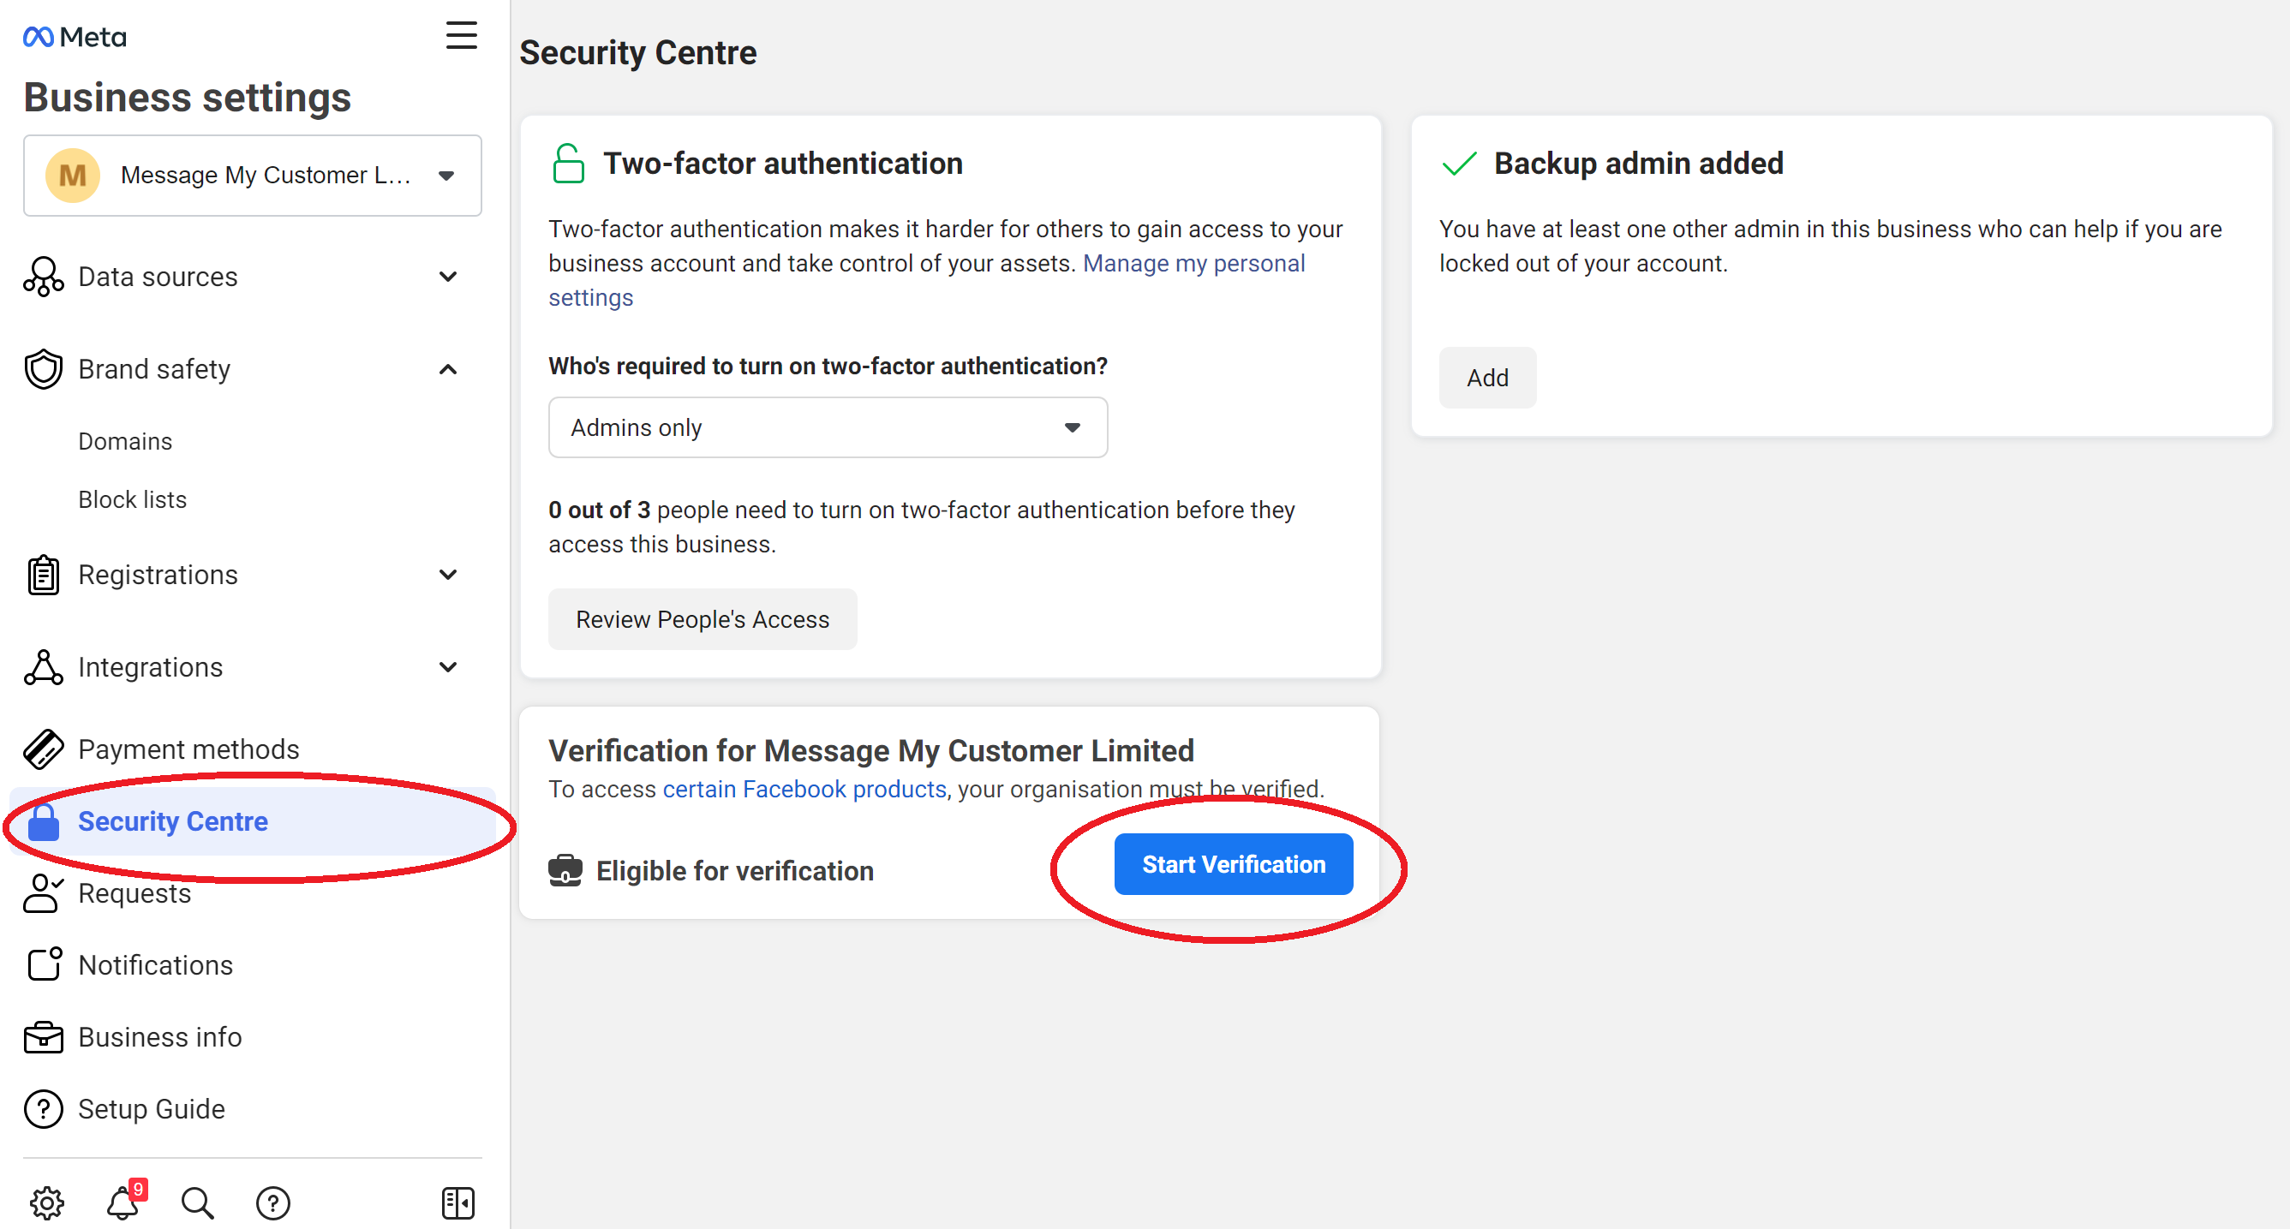Collapse sidebar using panel toggle icon
The height and width of the screenshot is (1229, 2290).
click(457, 1203)
